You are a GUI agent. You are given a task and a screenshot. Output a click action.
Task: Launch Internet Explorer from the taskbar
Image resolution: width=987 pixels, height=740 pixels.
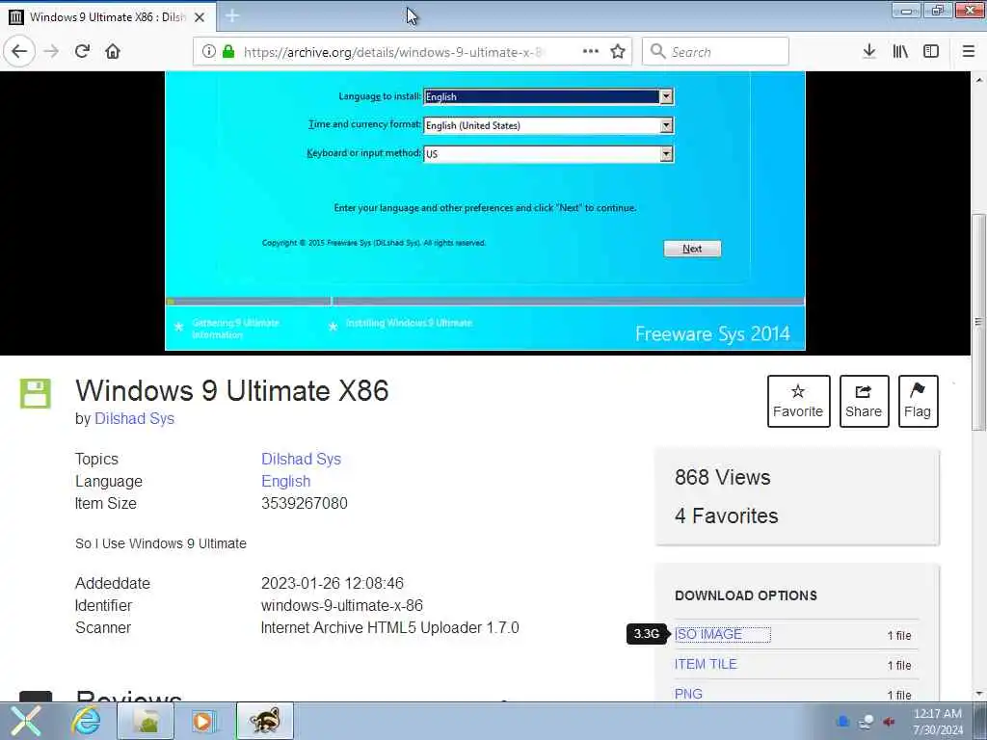(x=86, y=721)
